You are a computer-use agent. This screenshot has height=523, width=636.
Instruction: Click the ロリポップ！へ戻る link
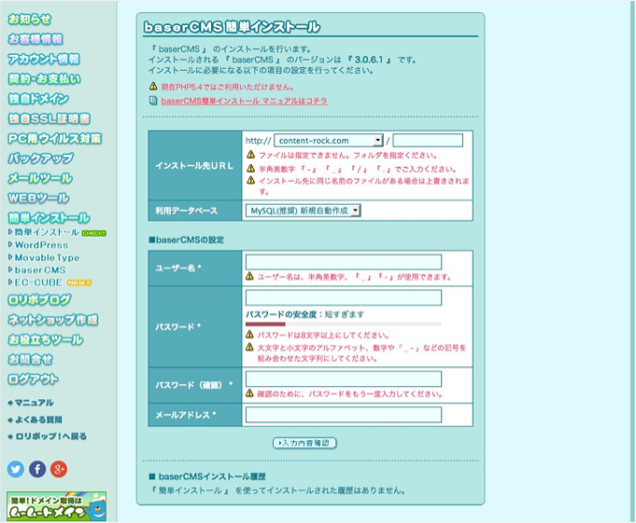click(x=50, y=436)
